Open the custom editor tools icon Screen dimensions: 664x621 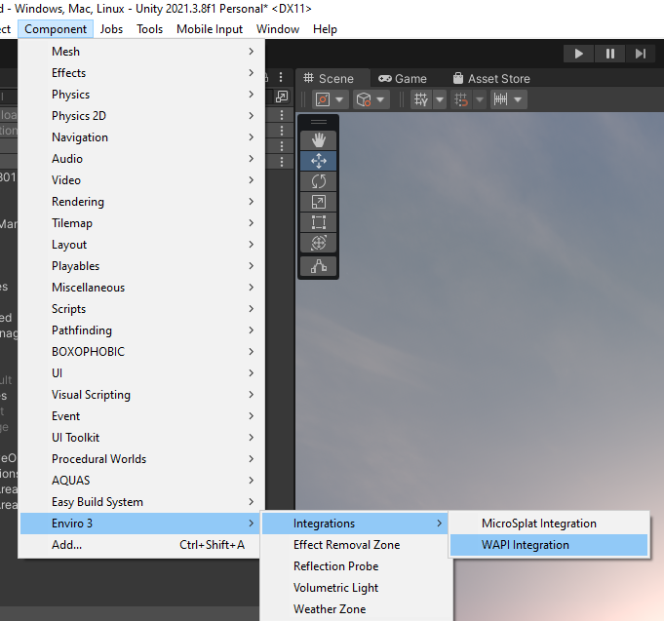(319, 266)
